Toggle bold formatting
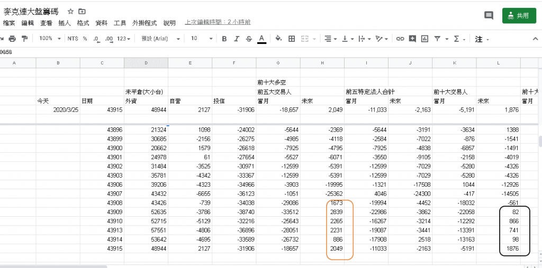Image resolution: width=542 pixels, height=268 pixels. [224, 39]
